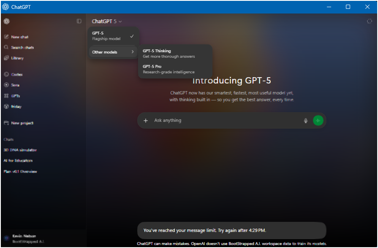
Task: Start a temporary chat with dashed circle icon
Action: coord(369,21)
